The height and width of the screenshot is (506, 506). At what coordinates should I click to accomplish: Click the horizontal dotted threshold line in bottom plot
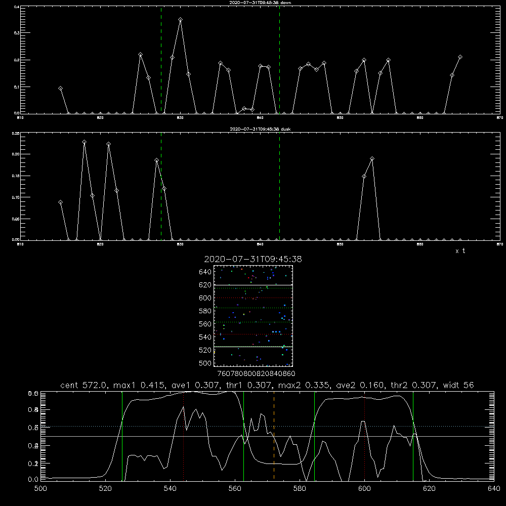pos(267,426)
